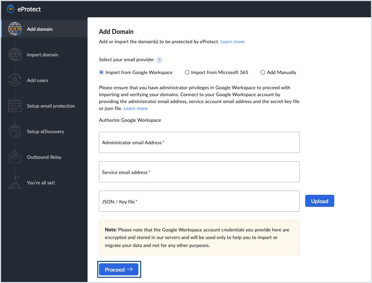The image size is (372, 283).
Task: Select the Add Manually radio button
Action: point(263,72)
